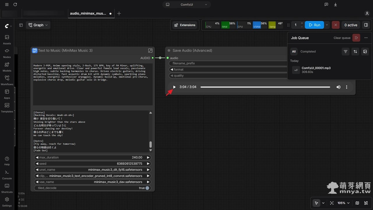Image resolution: width=373 pixels, height=210 pixels.
Task: Open the ComfyUI dropdown in title bar
Action: (x=187, y=5)
